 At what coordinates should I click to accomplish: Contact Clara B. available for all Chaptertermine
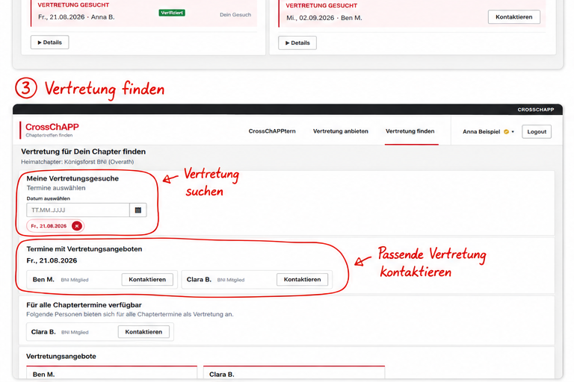pos(143,332)
